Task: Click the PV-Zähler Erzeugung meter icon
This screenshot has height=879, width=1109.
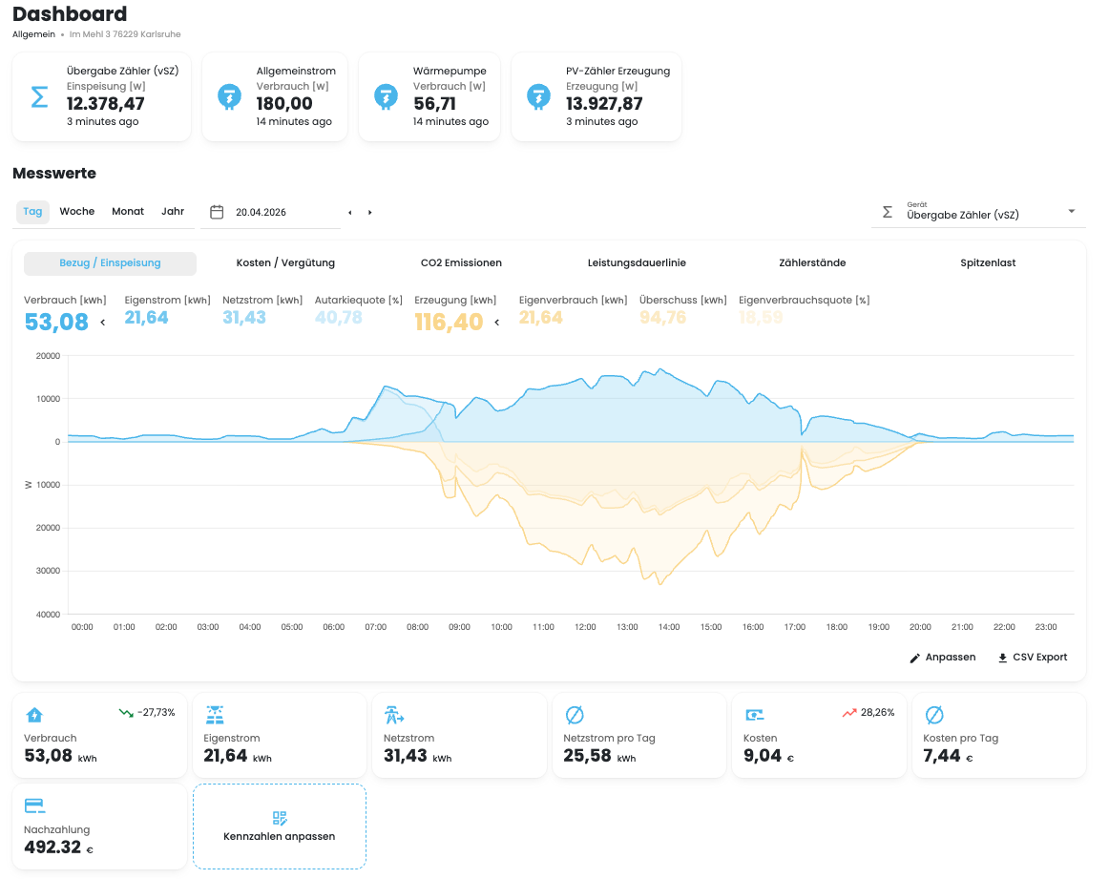Action: click(538, 97)
